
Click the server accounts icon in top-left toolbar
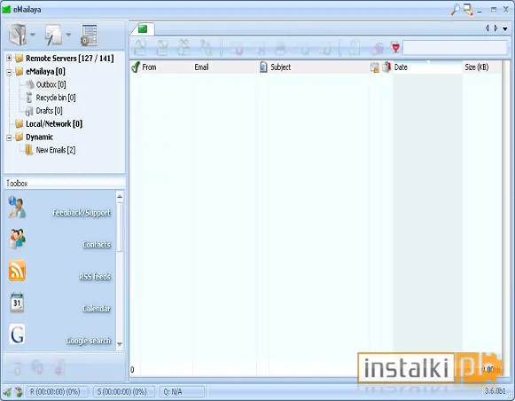click(x=18, y=35)
